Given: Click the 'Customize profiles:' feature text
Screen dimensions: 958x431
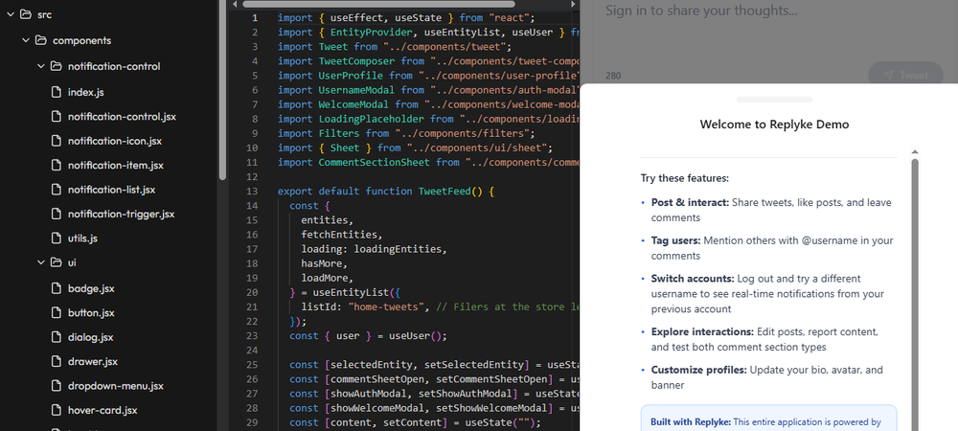Looking at the screenshot, I should coord(698,370).
